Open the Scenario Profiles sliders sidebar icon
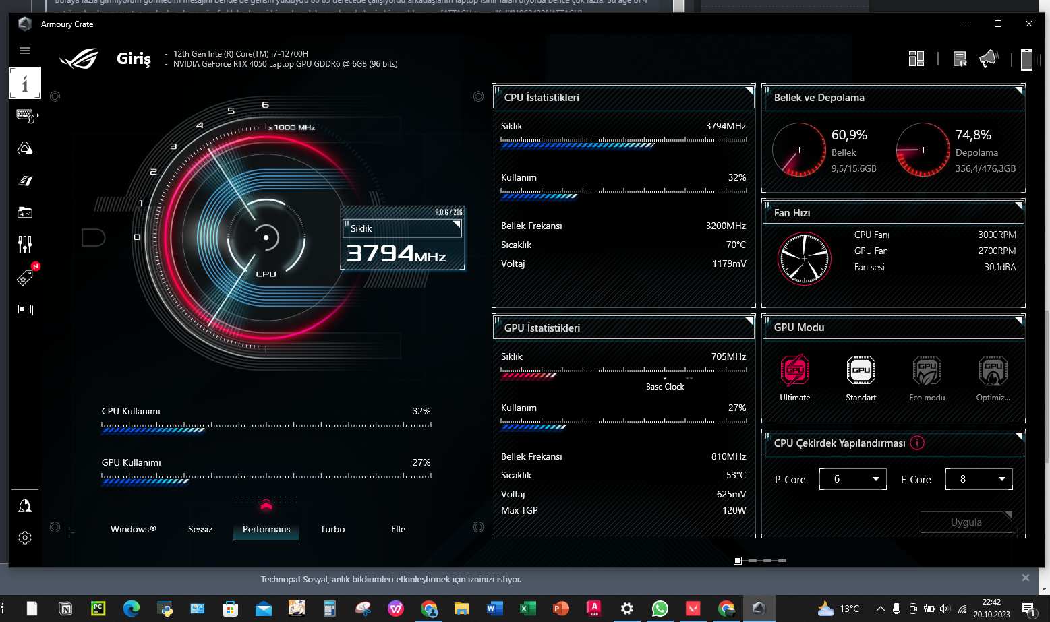 pyautogui.click(x=25, y=244)
